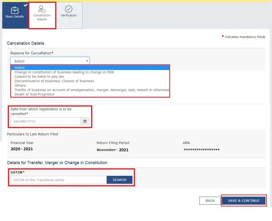Click the Financial Year value 2020 - 2021

[x=22, y=149]
